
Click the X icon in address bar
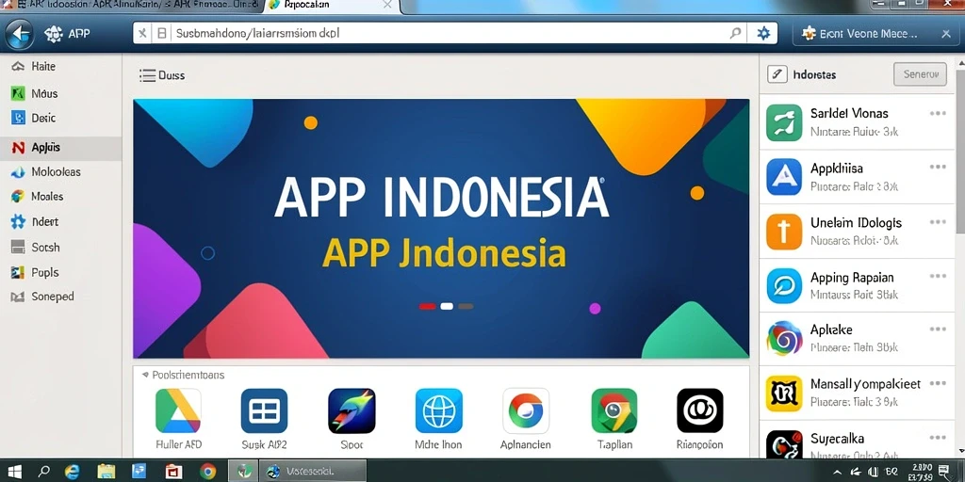(x=142, y=34)
